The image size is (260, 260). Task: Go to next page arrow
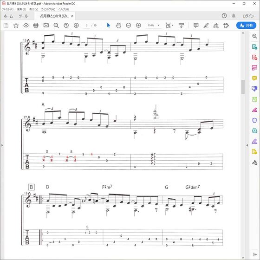click(76, 26)
